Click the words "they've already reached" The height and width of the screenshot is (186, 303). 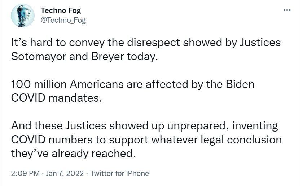point(73,153)
